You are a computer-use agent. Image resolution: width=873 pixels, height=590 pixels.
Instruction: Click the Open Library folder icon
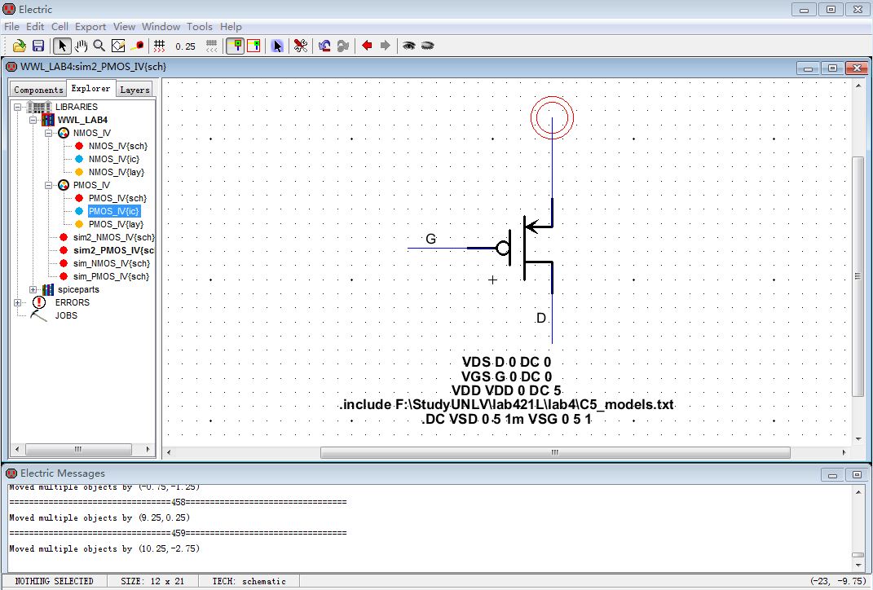20,46
